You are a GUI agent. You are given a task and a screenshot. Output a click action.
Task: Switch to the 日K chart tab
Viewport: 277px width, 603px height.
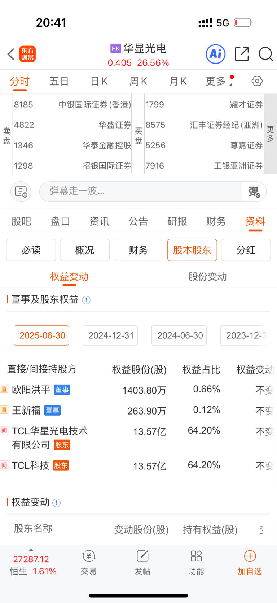click(99, 81)
